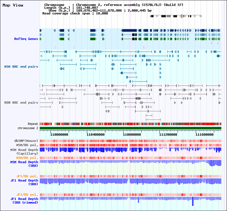Click the 110000000 ruler position label
The image size is (227, 211).
click(x=59, y=135)
